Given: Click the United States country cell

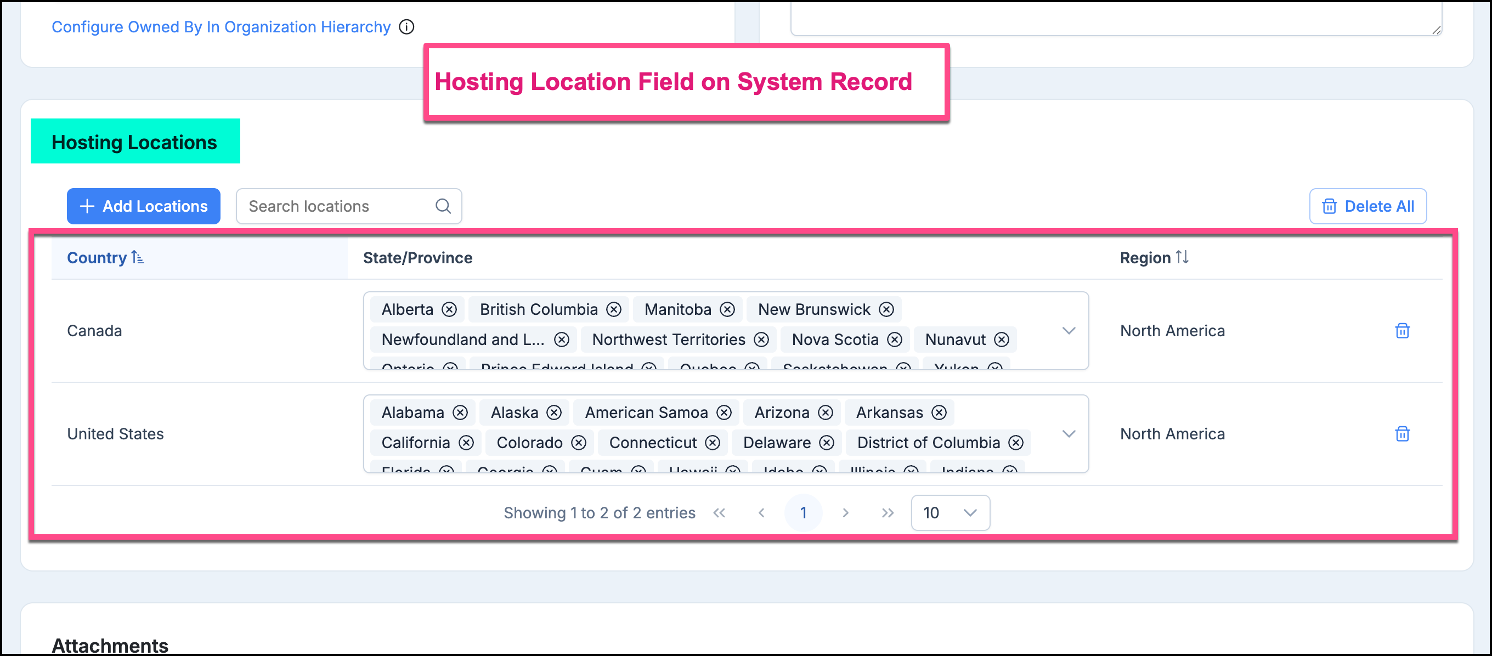Looking at the screenshot, I should click(115, 434).
